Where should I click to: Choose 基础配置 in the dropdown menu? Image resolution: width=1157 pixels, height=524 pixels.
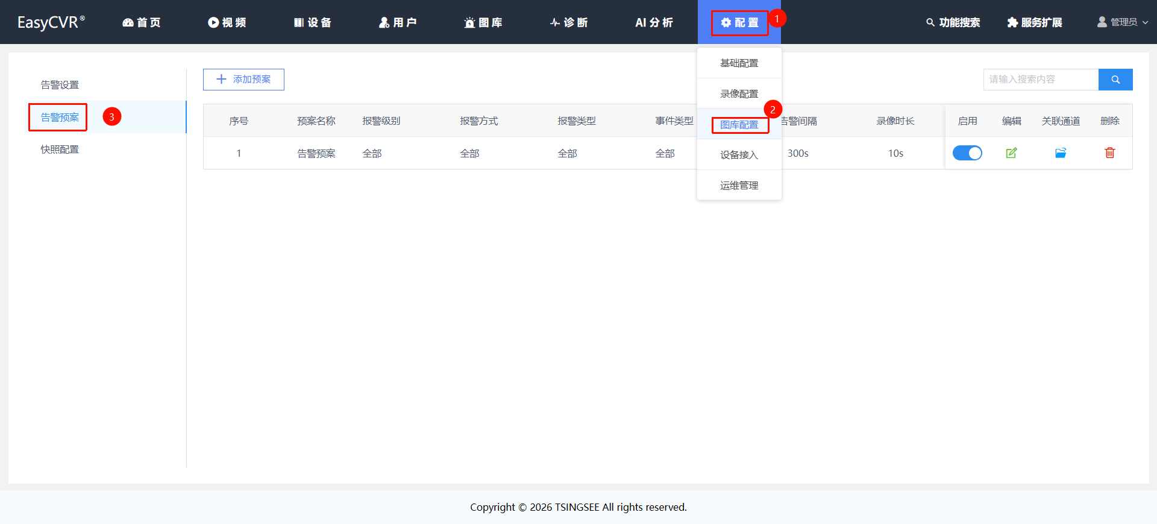[739, 63]
